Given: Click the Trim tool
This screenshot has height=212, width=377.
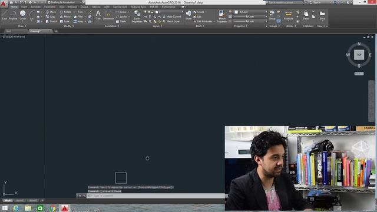Looking at the screenshot, I should pyautogui.click(x=78, y=12).
